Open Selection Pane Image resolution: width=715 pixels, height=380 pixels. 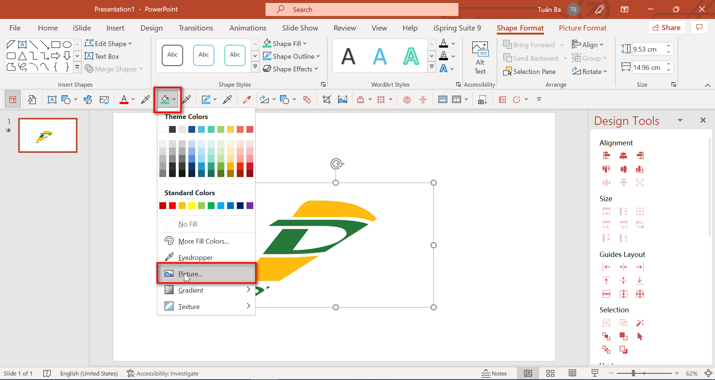click(529, 71)
